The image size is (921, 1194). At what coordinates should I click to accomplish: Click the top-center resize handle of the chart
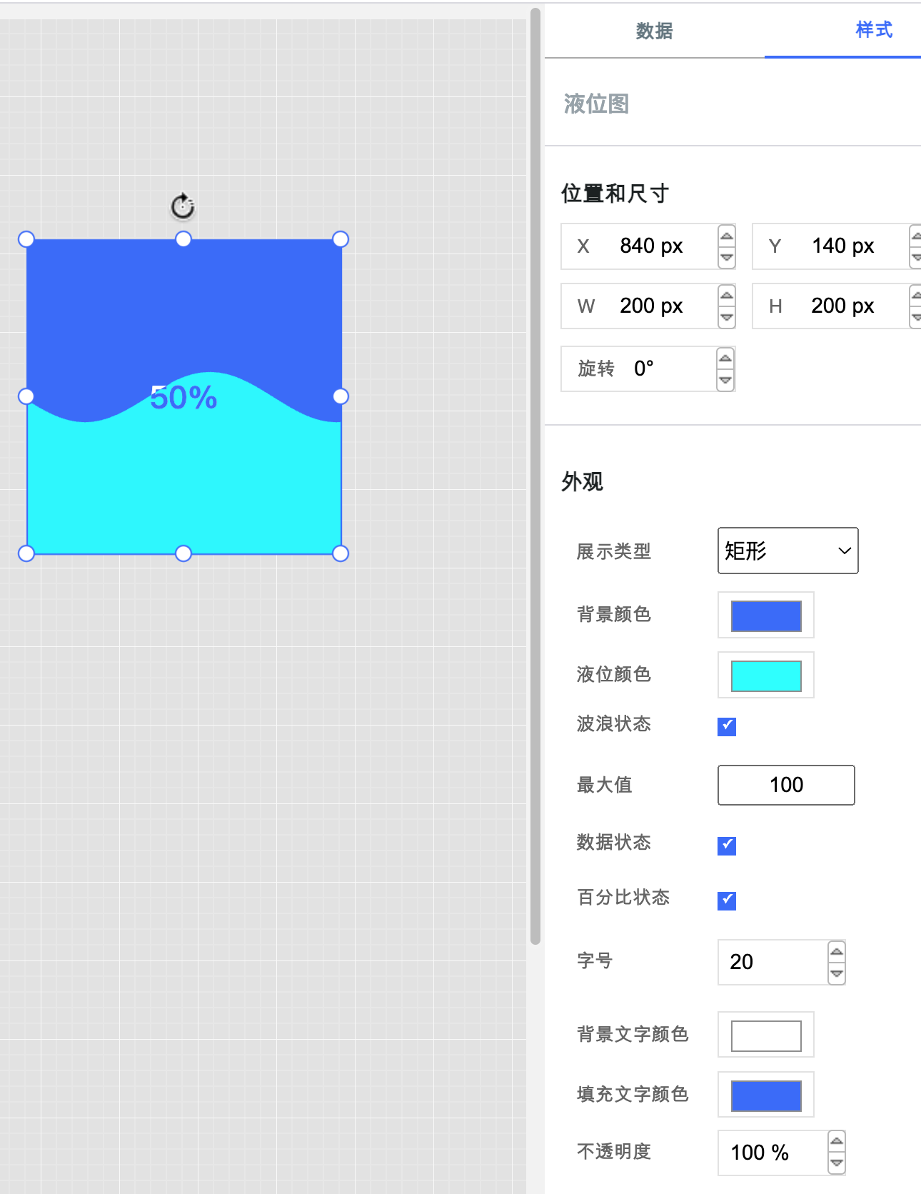pyautogui.click(x=183, y=239)
